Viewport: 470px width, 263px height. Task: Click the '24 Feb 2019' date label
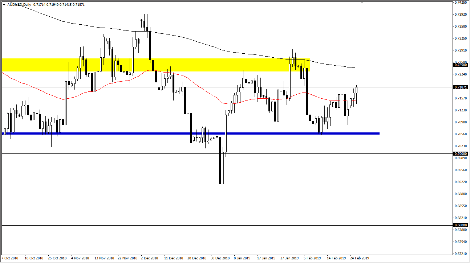pyautogui.click(x=359, y=258)
